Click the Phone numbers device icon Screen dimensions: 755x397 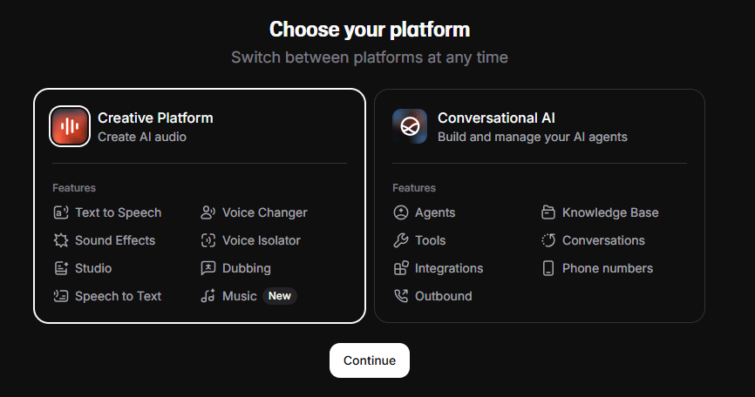548,268
